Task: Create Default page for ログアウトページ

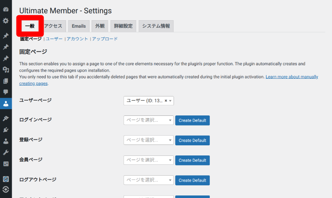Action: (x=192, y=180)
